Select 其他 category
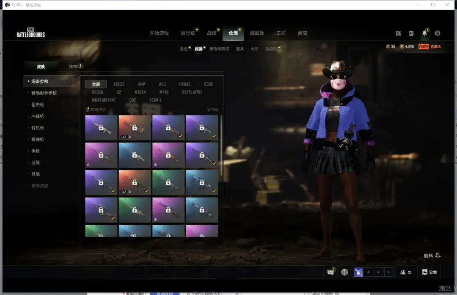Image resolution: width=457 pixels, height=295 pixels. tap(36, 174)
